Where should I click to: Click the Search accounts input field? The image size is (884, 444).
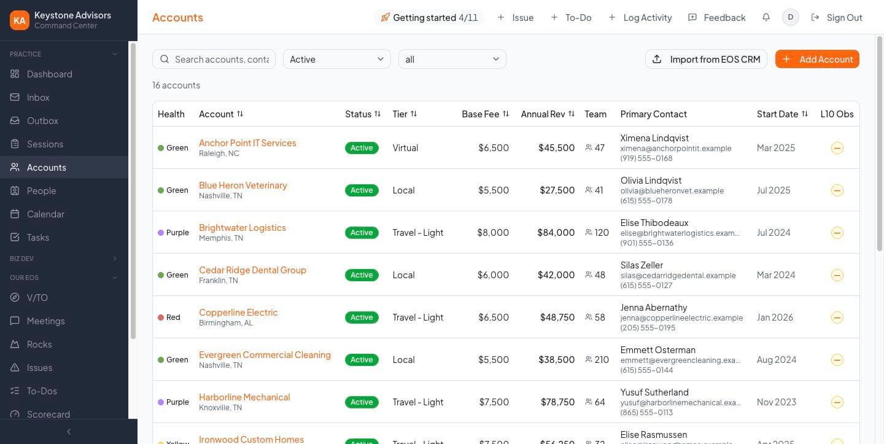(214, 59)
